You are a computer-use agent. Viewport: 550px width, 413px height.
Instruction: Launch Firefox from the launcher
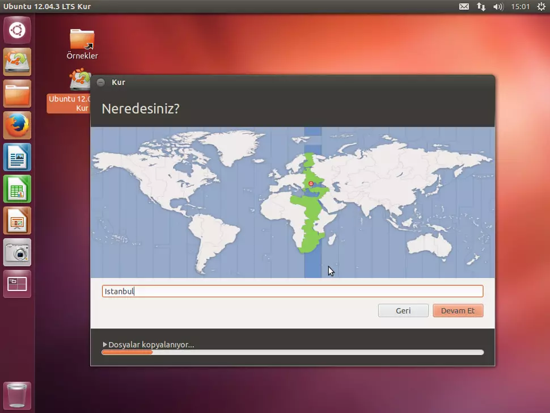(x=17, y=125)
